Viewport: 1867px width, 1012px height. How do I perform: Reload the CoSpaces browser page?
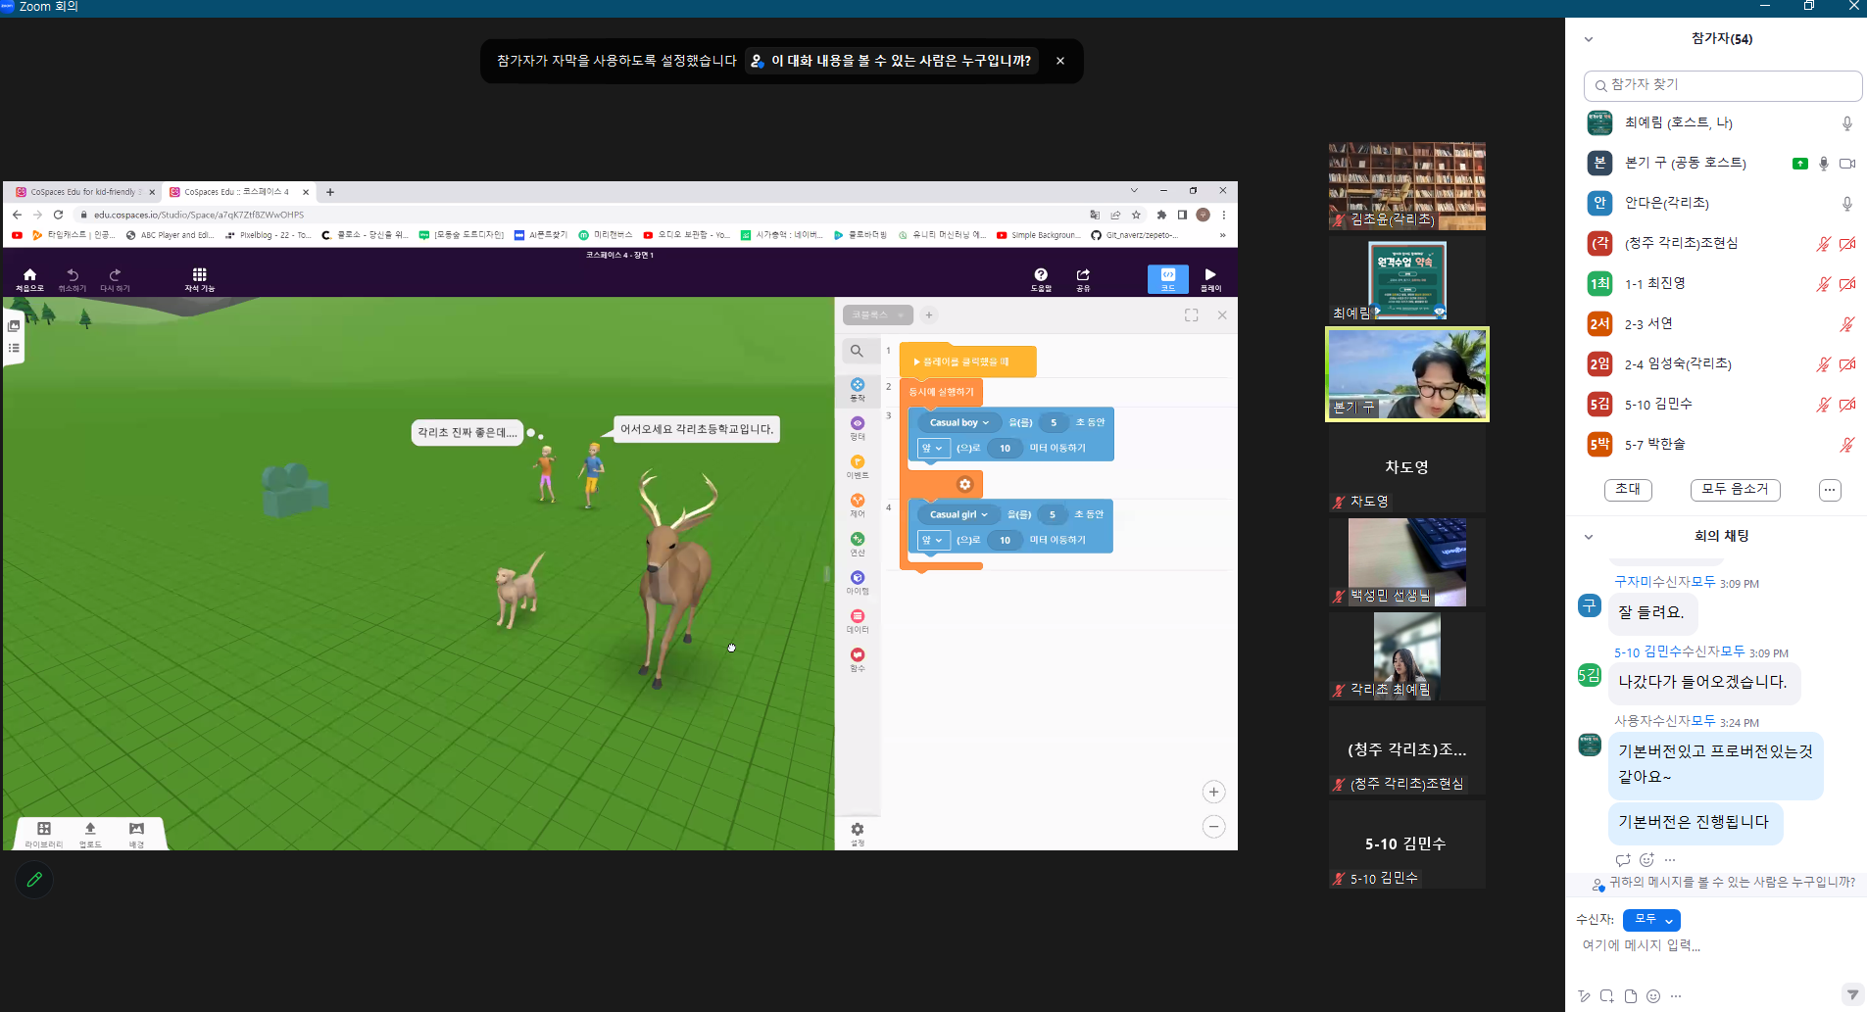point(58,215)
